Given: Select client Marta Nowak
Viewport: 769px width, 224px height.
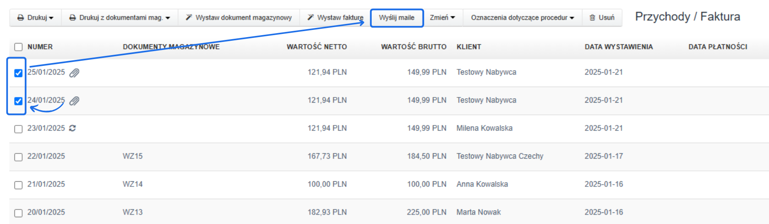Looking at the screenshot, I should click(x=479, y=212).
